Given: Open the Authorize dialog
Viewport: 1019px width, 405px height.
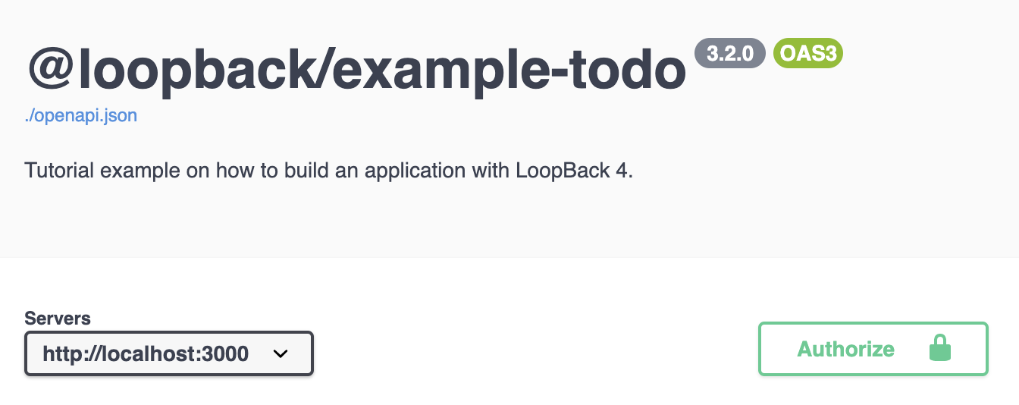Looking at the screenshot, I should pos(873,349).
